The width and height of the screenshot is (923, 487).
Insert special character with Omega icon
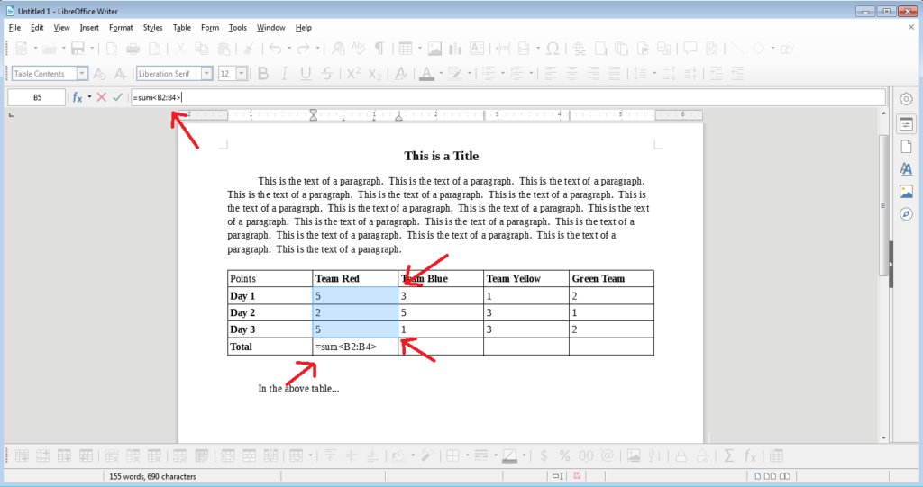tap(553, 49)
